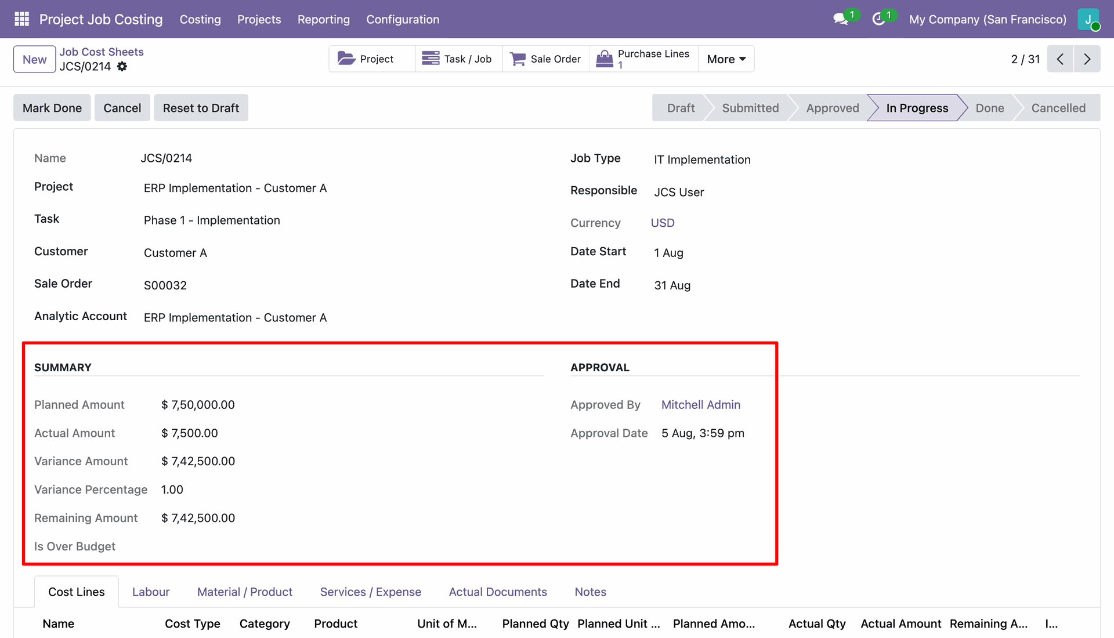Open the gear actions icon beside JCS/0214
Screen dimensions: 1114x638
coord(122,67)
